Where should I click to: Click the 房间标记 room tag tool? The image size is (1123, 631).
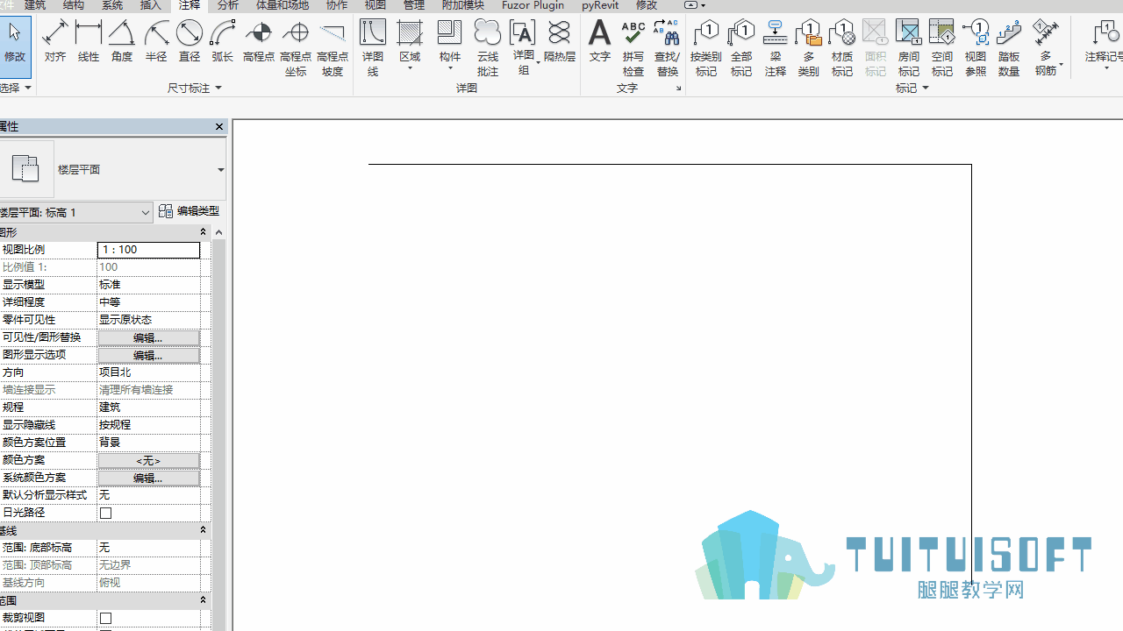pyautogui.click(x=908, y=47)
